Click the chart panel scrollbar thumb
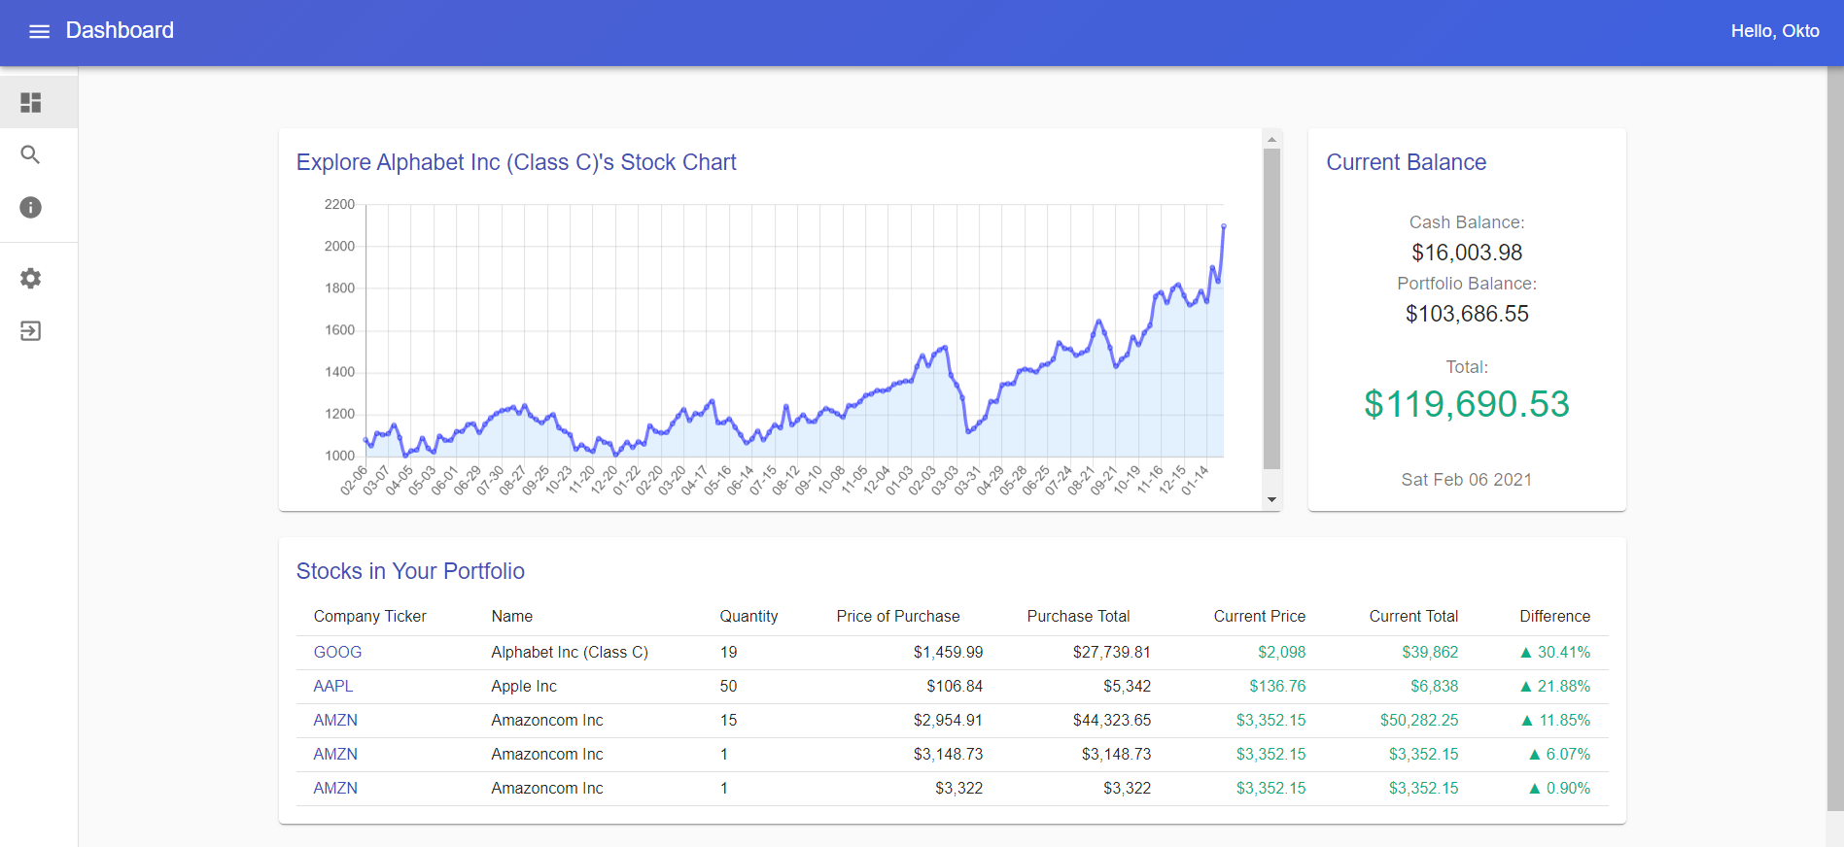 pos(1271,309)
